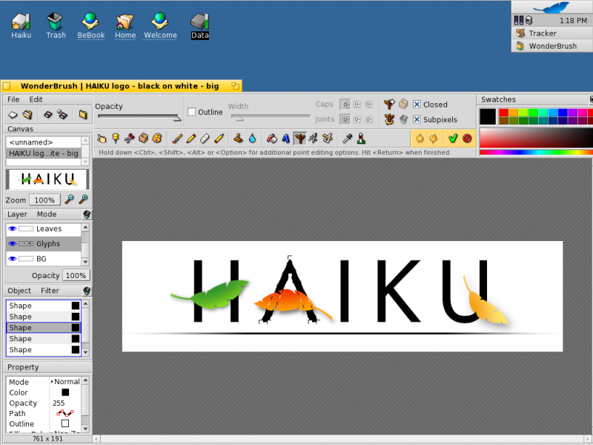
Task: Uncheck the Closed checkbox
Action: 417,105
